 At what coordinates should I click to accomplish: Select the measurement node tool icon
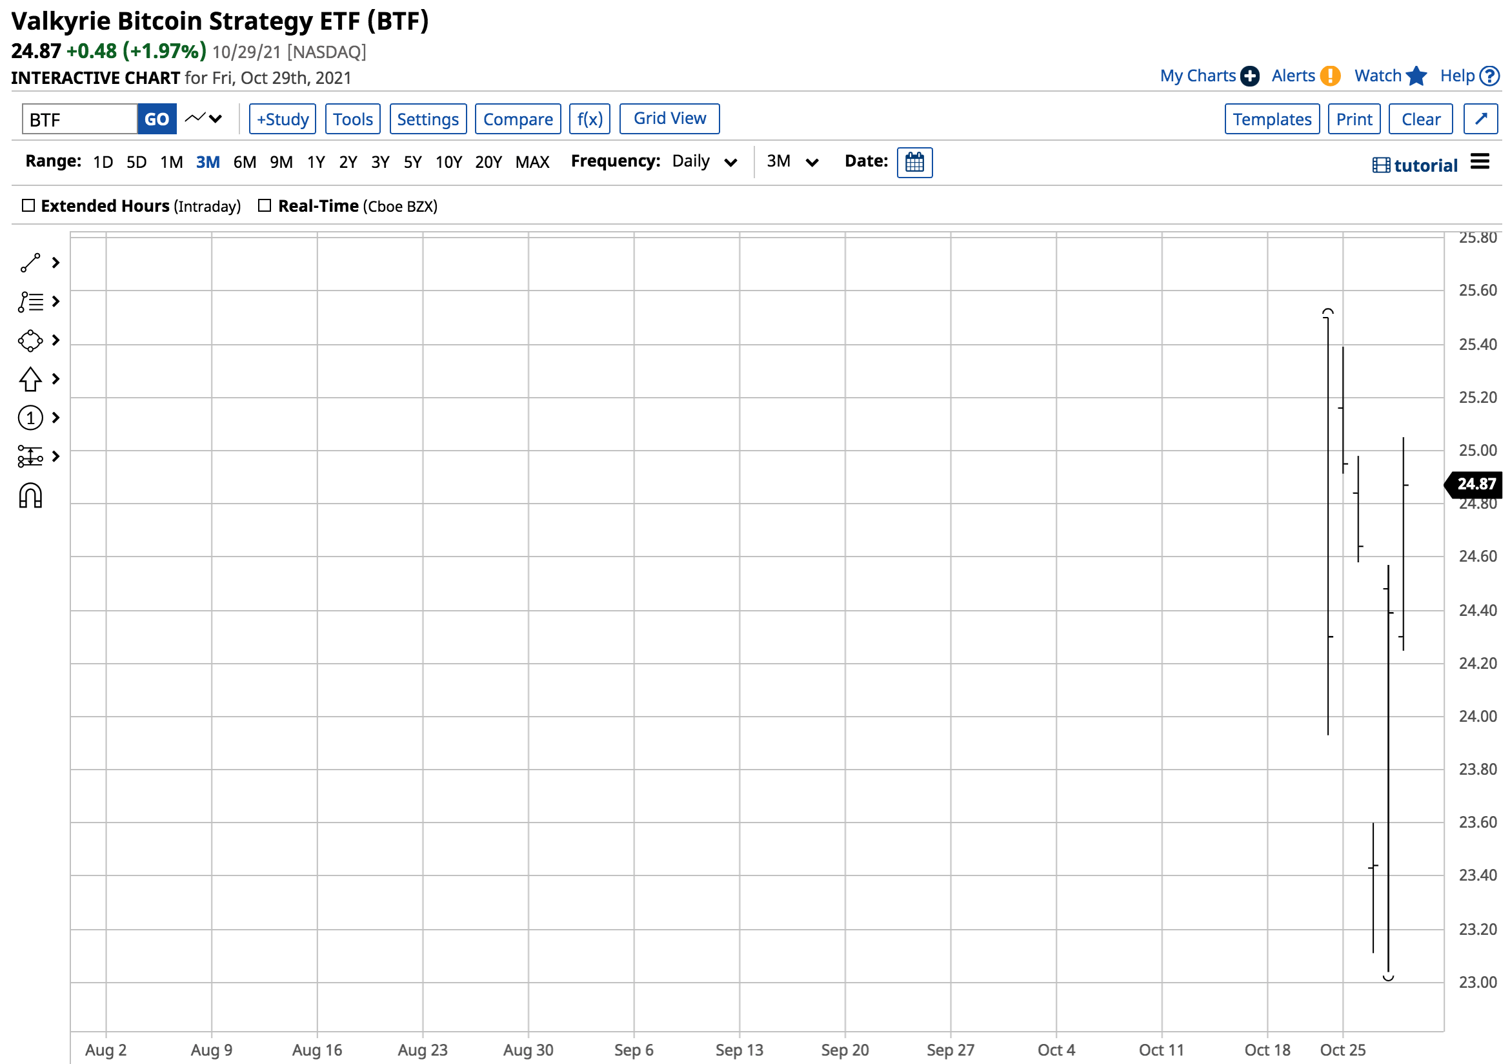pyautogui.click(x=30, y=456)
